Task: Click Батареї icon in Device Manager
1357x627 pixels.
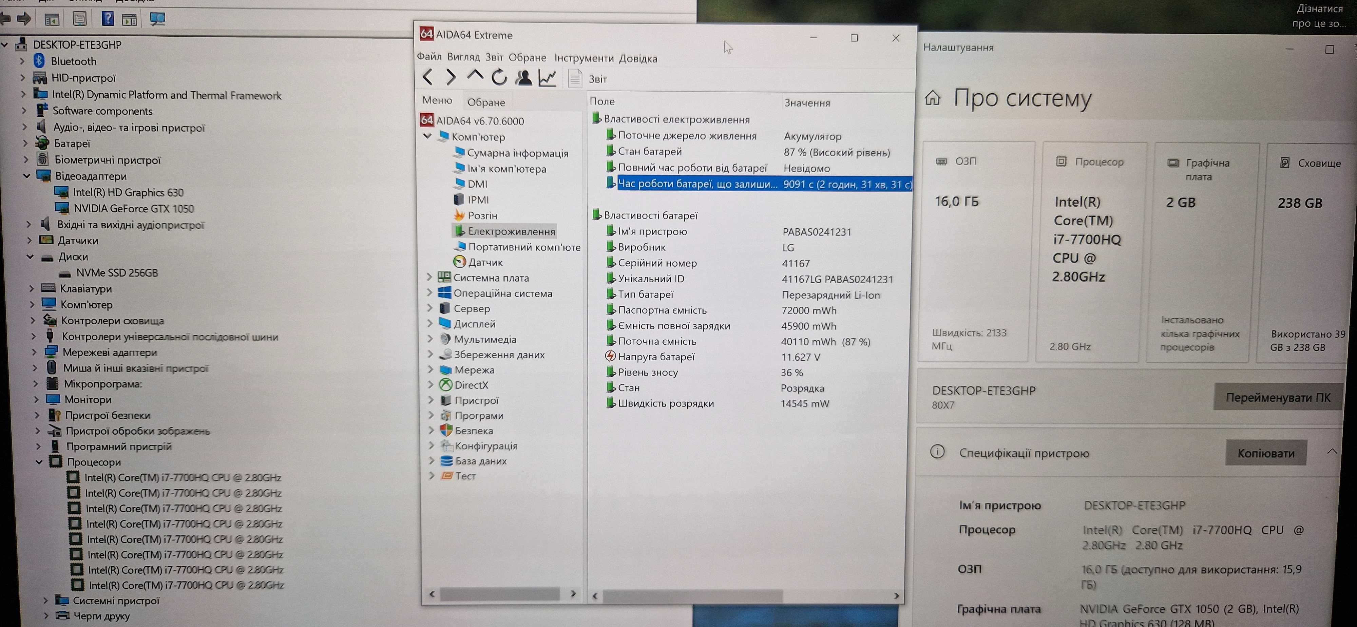Action: point(43,143)
